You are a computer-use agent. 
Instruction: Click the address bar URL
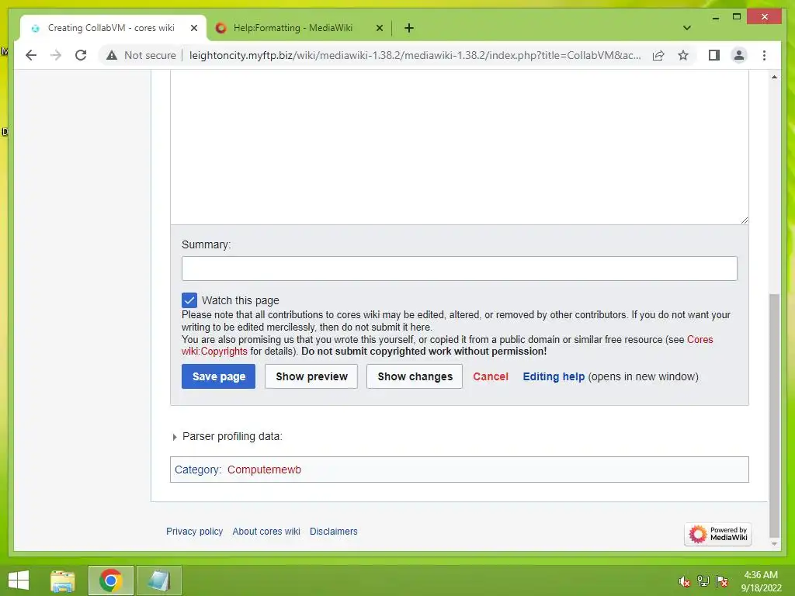point(415,55)
